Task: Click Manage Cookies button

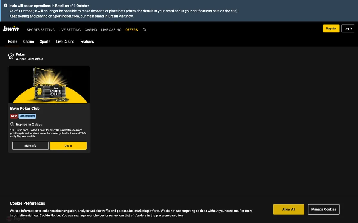Action: coord(324,209)
